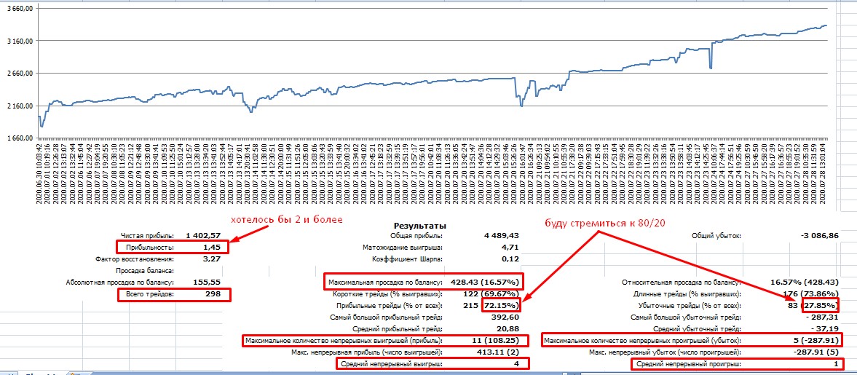Image resolution: width=857 pixels, height=375 pixels.
Task: Select the value cell 215 (72.15%)
Action: pos(491,306)
